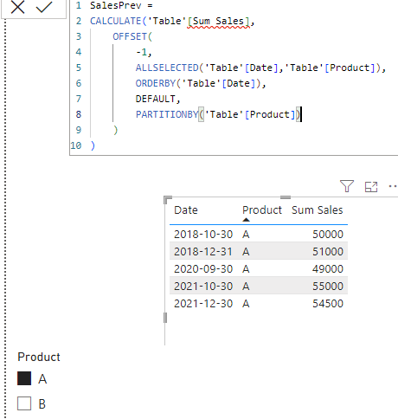The image size is (398, 419).
Task: Activate focus mode icon on the table visual
Action: [x=371, y=187]
